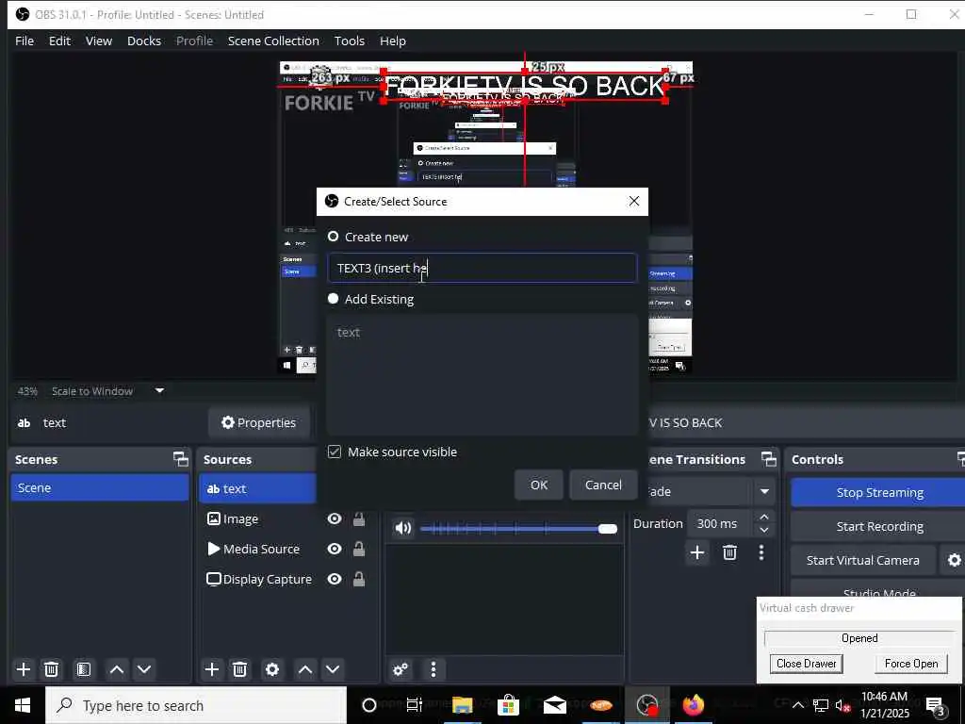965x724 pixels.
Task: Close the Create/Select Source dialog
Action: [x=634, y=202]
